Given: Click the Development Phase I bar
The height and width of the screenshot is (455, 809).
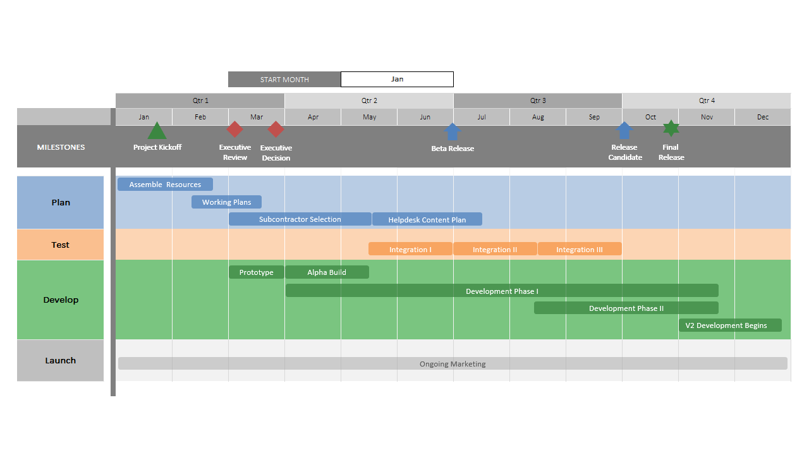Looking at the screenshot, I should coord(502,290).
